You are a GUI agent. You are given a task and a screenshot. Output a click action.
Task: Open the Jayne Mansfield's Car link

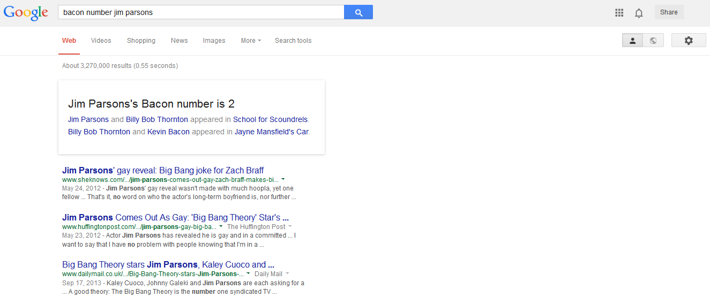pyautogui.click(x=272, y=132)
